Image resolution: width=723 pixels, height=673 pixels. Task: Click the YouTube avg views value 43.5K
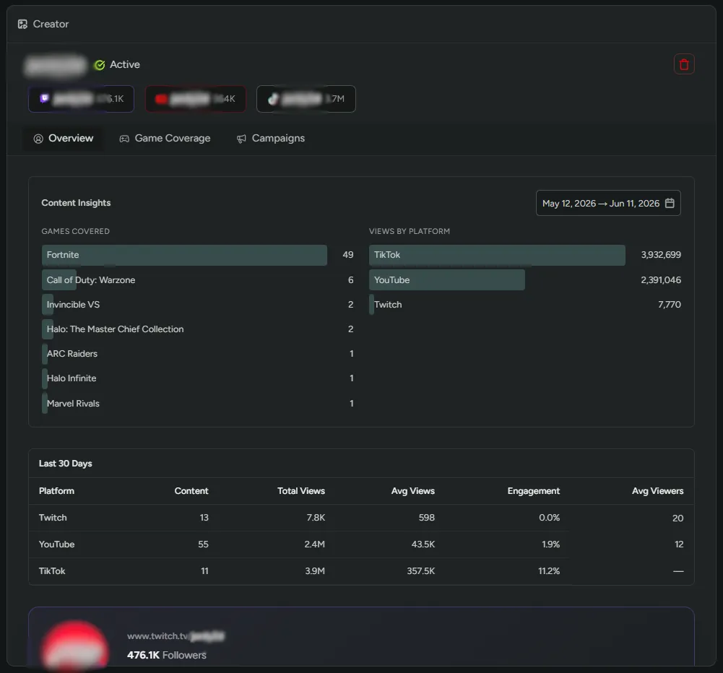423,544
